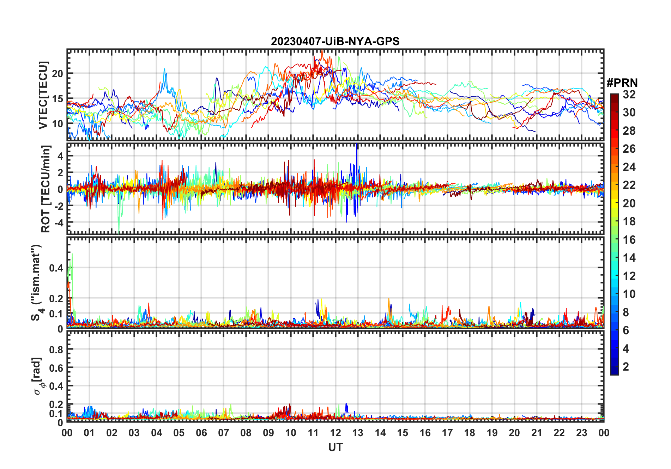
Task: Click the S4 ("ism.mat") y-axis label
Action: click(37, 282)
